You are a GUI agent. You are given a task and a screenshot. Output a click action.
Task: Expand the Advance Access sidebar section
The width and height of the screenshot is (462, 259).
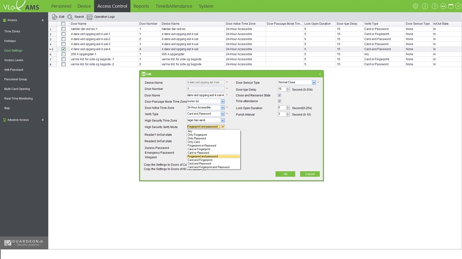[x=43, y=120]
